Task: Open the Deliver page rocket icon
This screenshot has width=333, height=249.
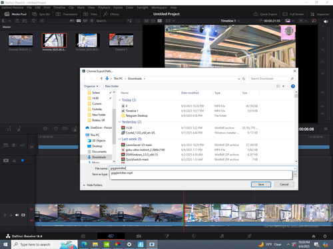Action: 250,236
